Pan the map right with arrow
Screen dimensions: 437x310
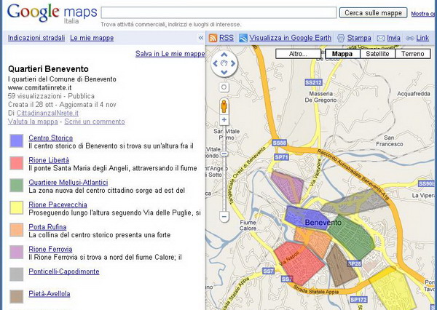[233, 64]
